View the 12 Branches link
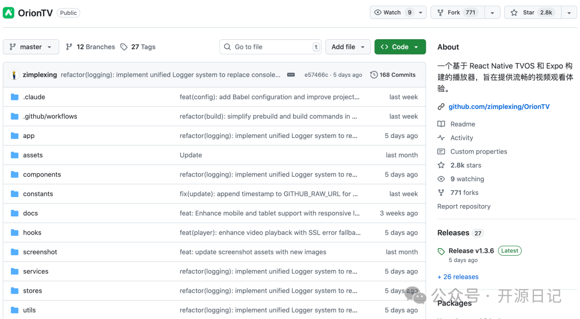 click(91, 47)
